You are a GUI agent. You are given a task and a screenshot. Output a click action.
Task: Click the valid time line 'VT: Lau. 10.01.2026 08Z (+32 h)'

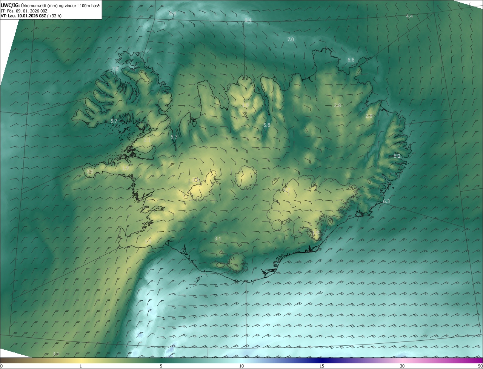pyautogui.click(x=31, y=16)
